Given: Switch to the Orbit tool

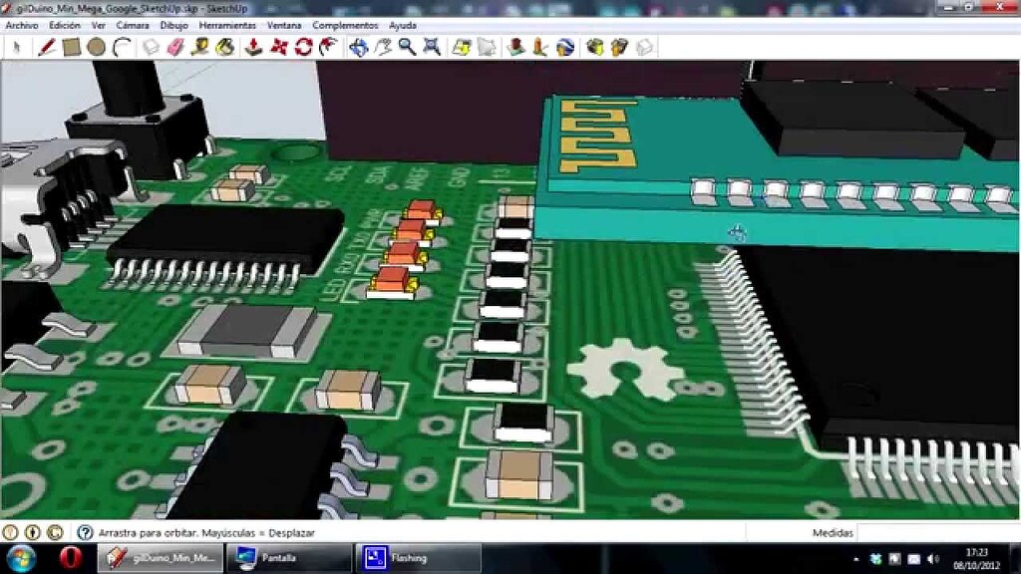Looking at the screenshot, I should coord(358,45).
